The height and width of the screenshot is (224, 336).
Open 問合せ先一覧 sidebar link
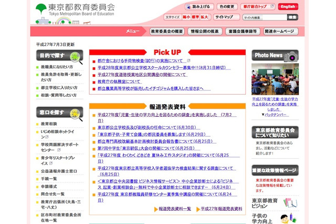(52, 194)
